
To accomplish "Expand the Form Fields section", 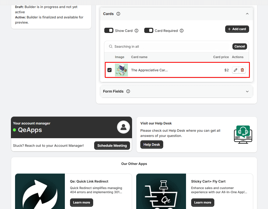I will [x=247, y=91].
